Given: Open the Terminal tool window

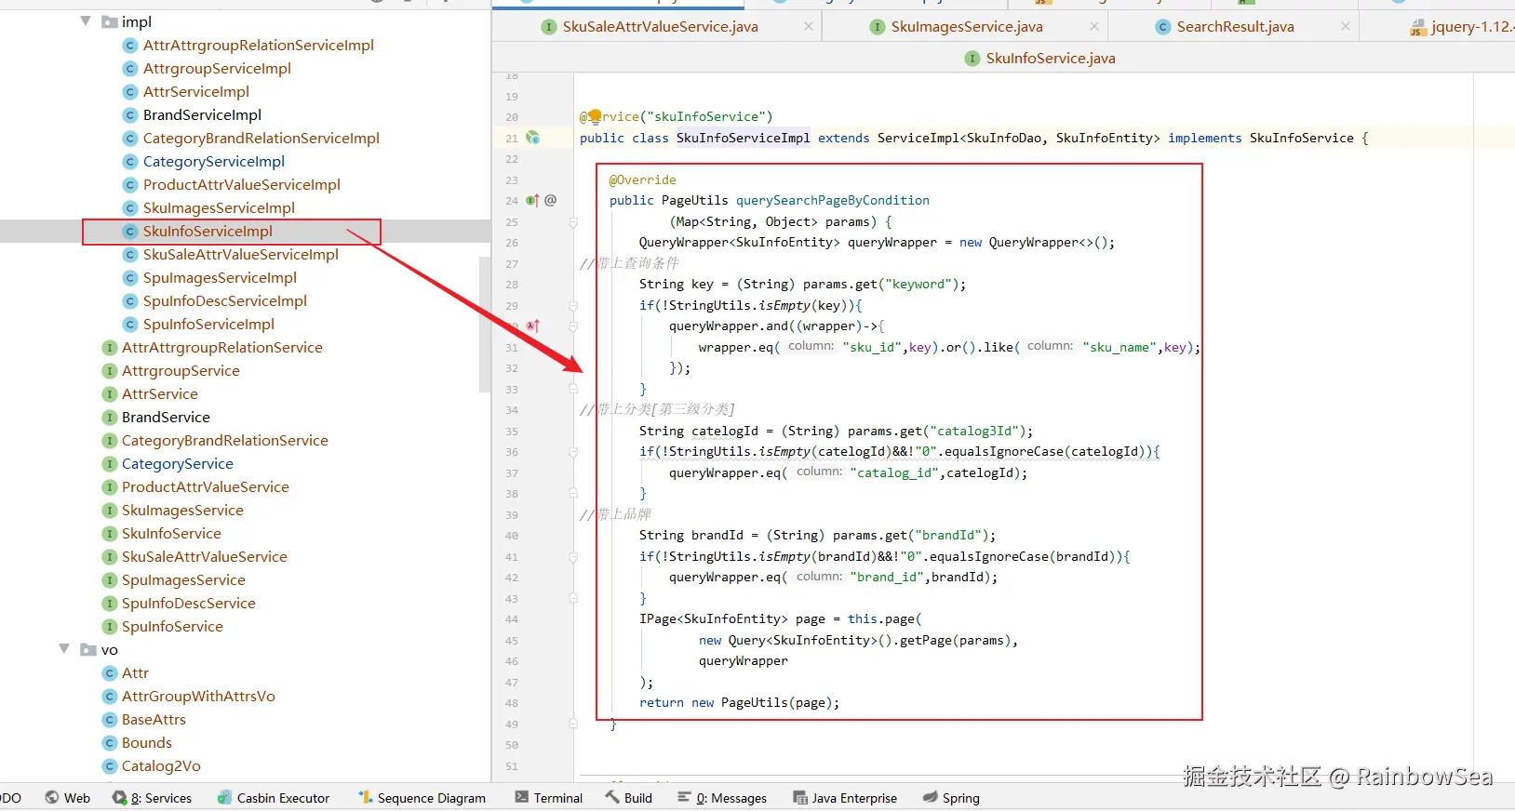Looking at the screenshot, I should [x=549, y=798].
